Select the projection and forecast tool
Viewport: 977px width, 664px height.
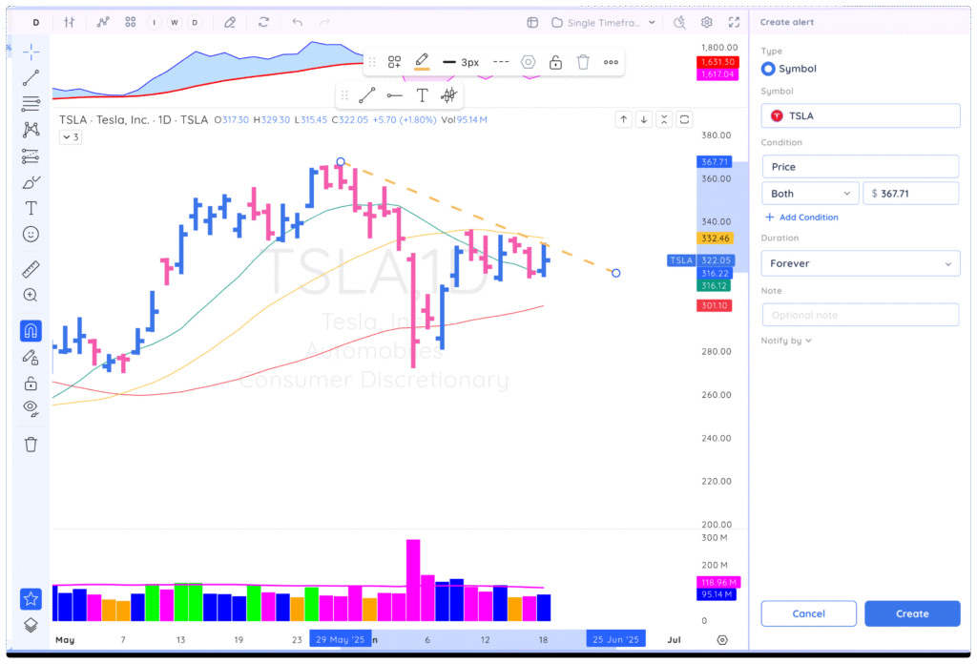pyautogui.click(x=31, y=156)
